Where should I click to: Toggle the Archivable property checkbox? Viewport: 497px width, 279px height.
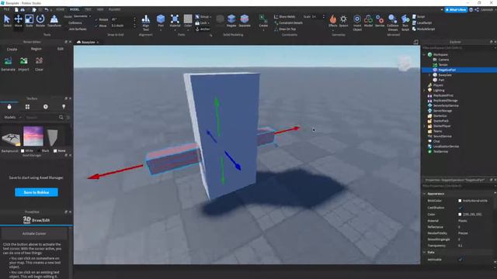click(x=460, y=260)
